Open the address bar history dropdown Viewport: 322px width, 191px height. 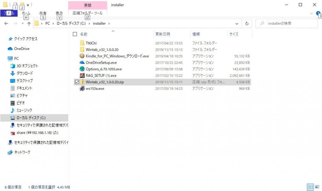coord(237,23)
